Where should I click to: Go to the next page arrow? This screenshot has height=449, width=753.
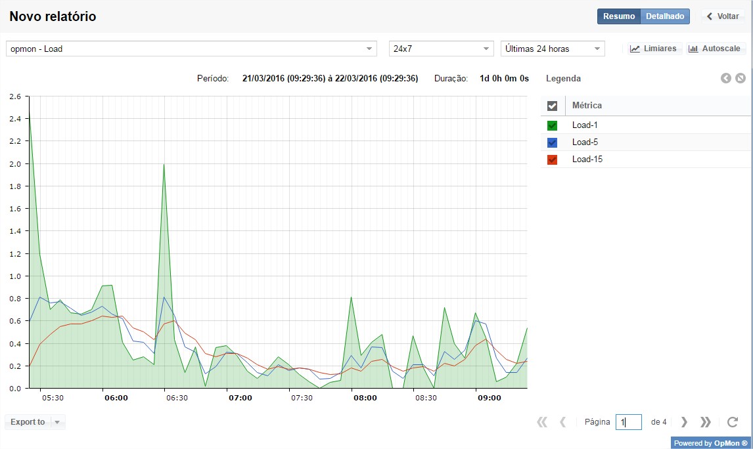pos(684,422)
